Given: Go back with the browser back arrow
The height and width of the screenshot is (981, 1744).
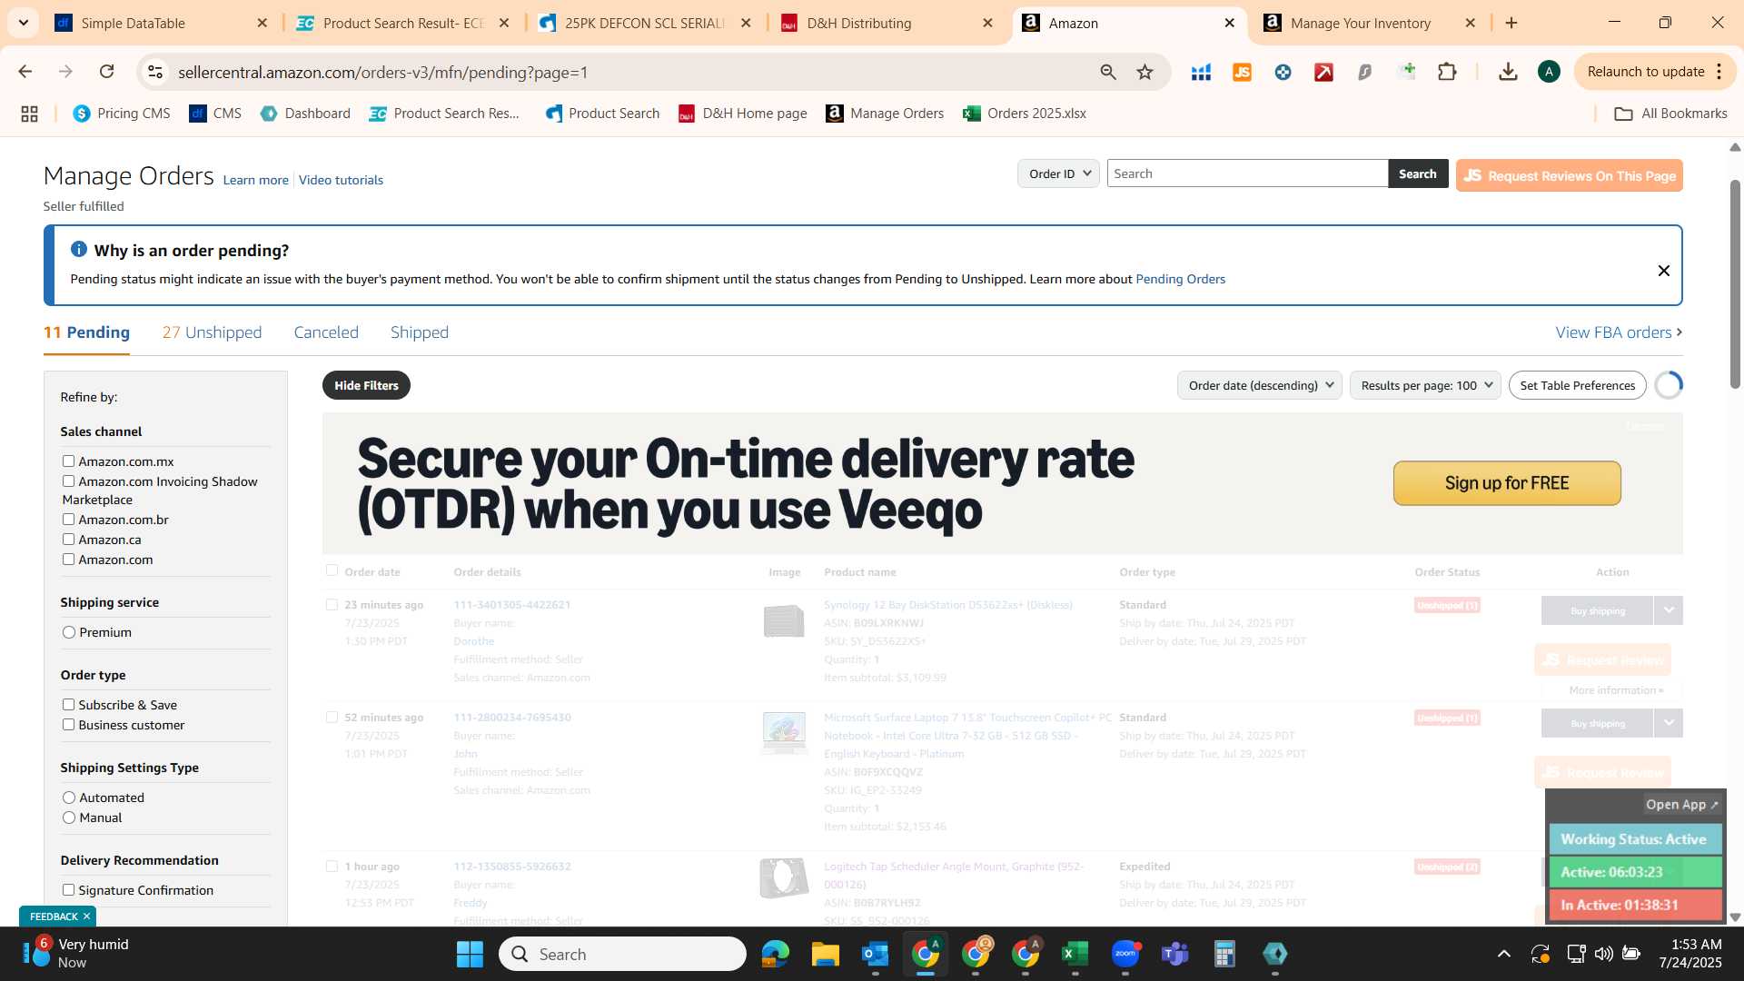Looking at the screenshot, I should click(x=25, y=72).
